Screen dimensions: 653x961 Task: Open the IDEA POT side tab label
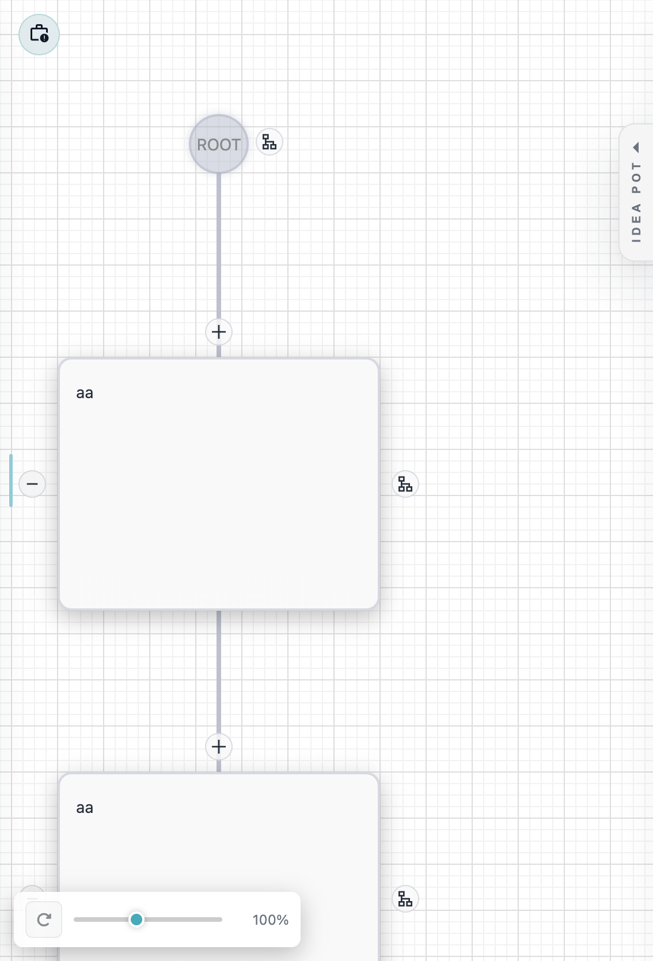point(636,202)
